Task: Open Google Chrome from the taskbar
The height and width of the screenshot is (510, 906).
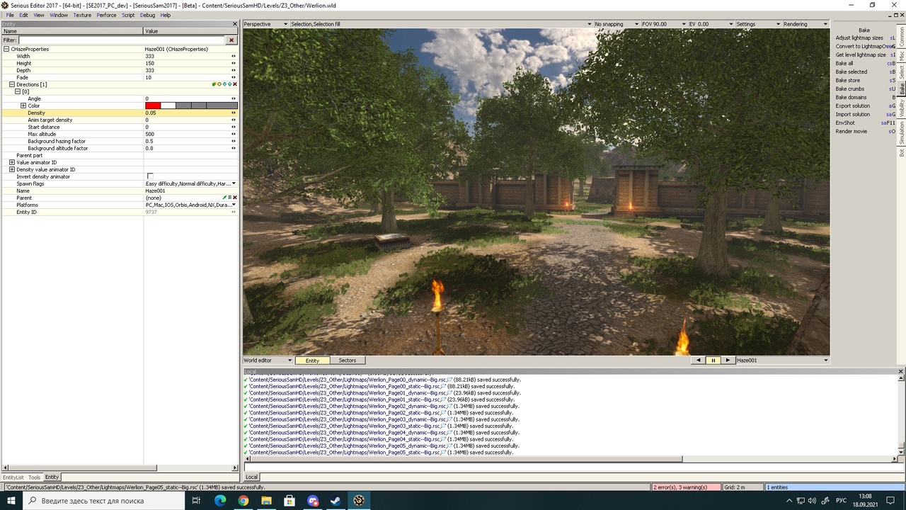Action: [243, 501]
